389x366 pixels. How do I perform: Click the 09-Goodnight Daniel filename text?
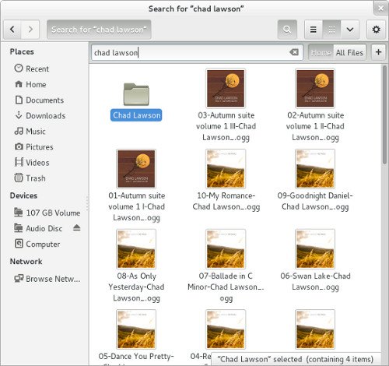click(315, 201)
